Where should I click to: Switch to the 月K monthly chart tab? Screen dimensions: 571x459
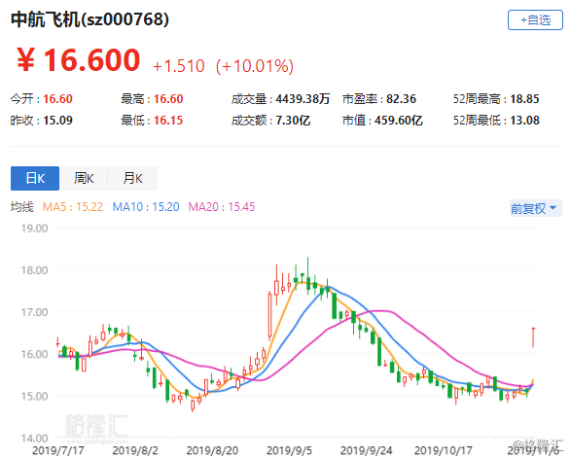tap(132, 178)
